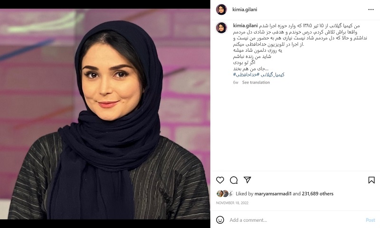
Task: Open maryamsarmadi1's profile from the likes line
Action: click(273, 194)
